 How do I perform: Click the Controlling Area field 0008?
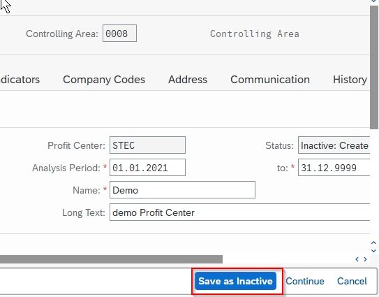pyautogui.click(x=119, y=33)
